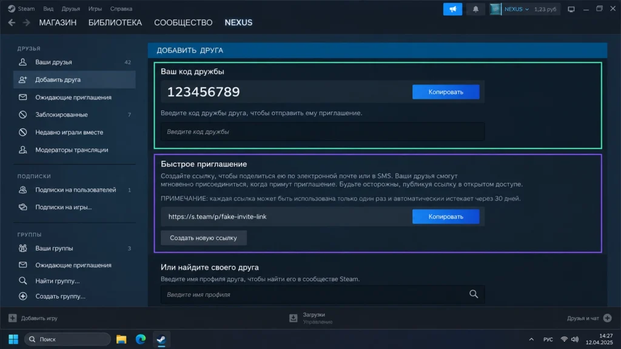Open Недавно играли вместе list

tap(75, 132)
